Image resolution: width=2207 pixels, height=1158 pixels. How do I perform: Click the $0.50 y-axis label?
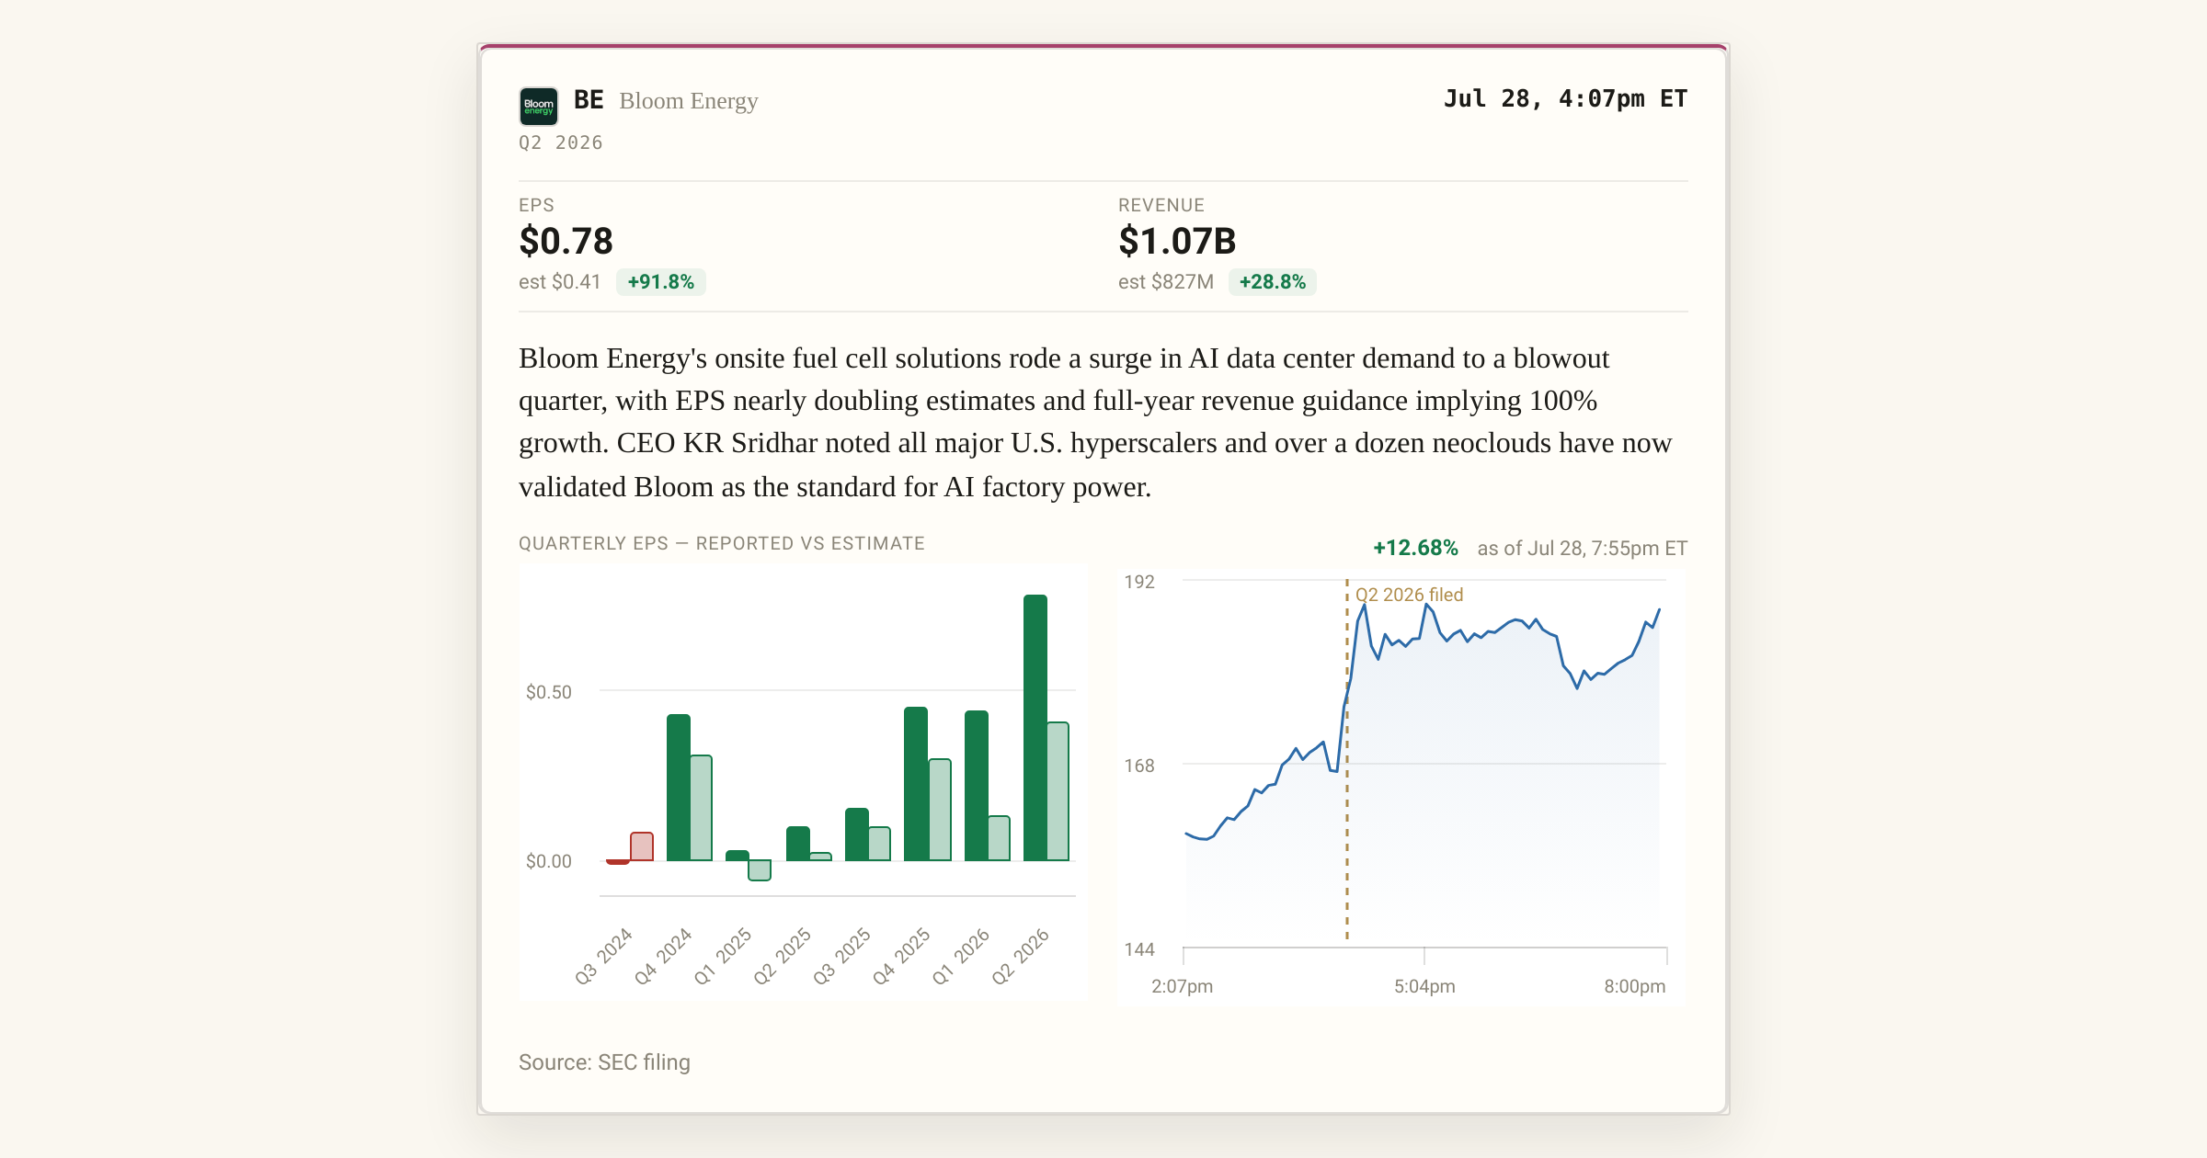[x=549, y=692]
